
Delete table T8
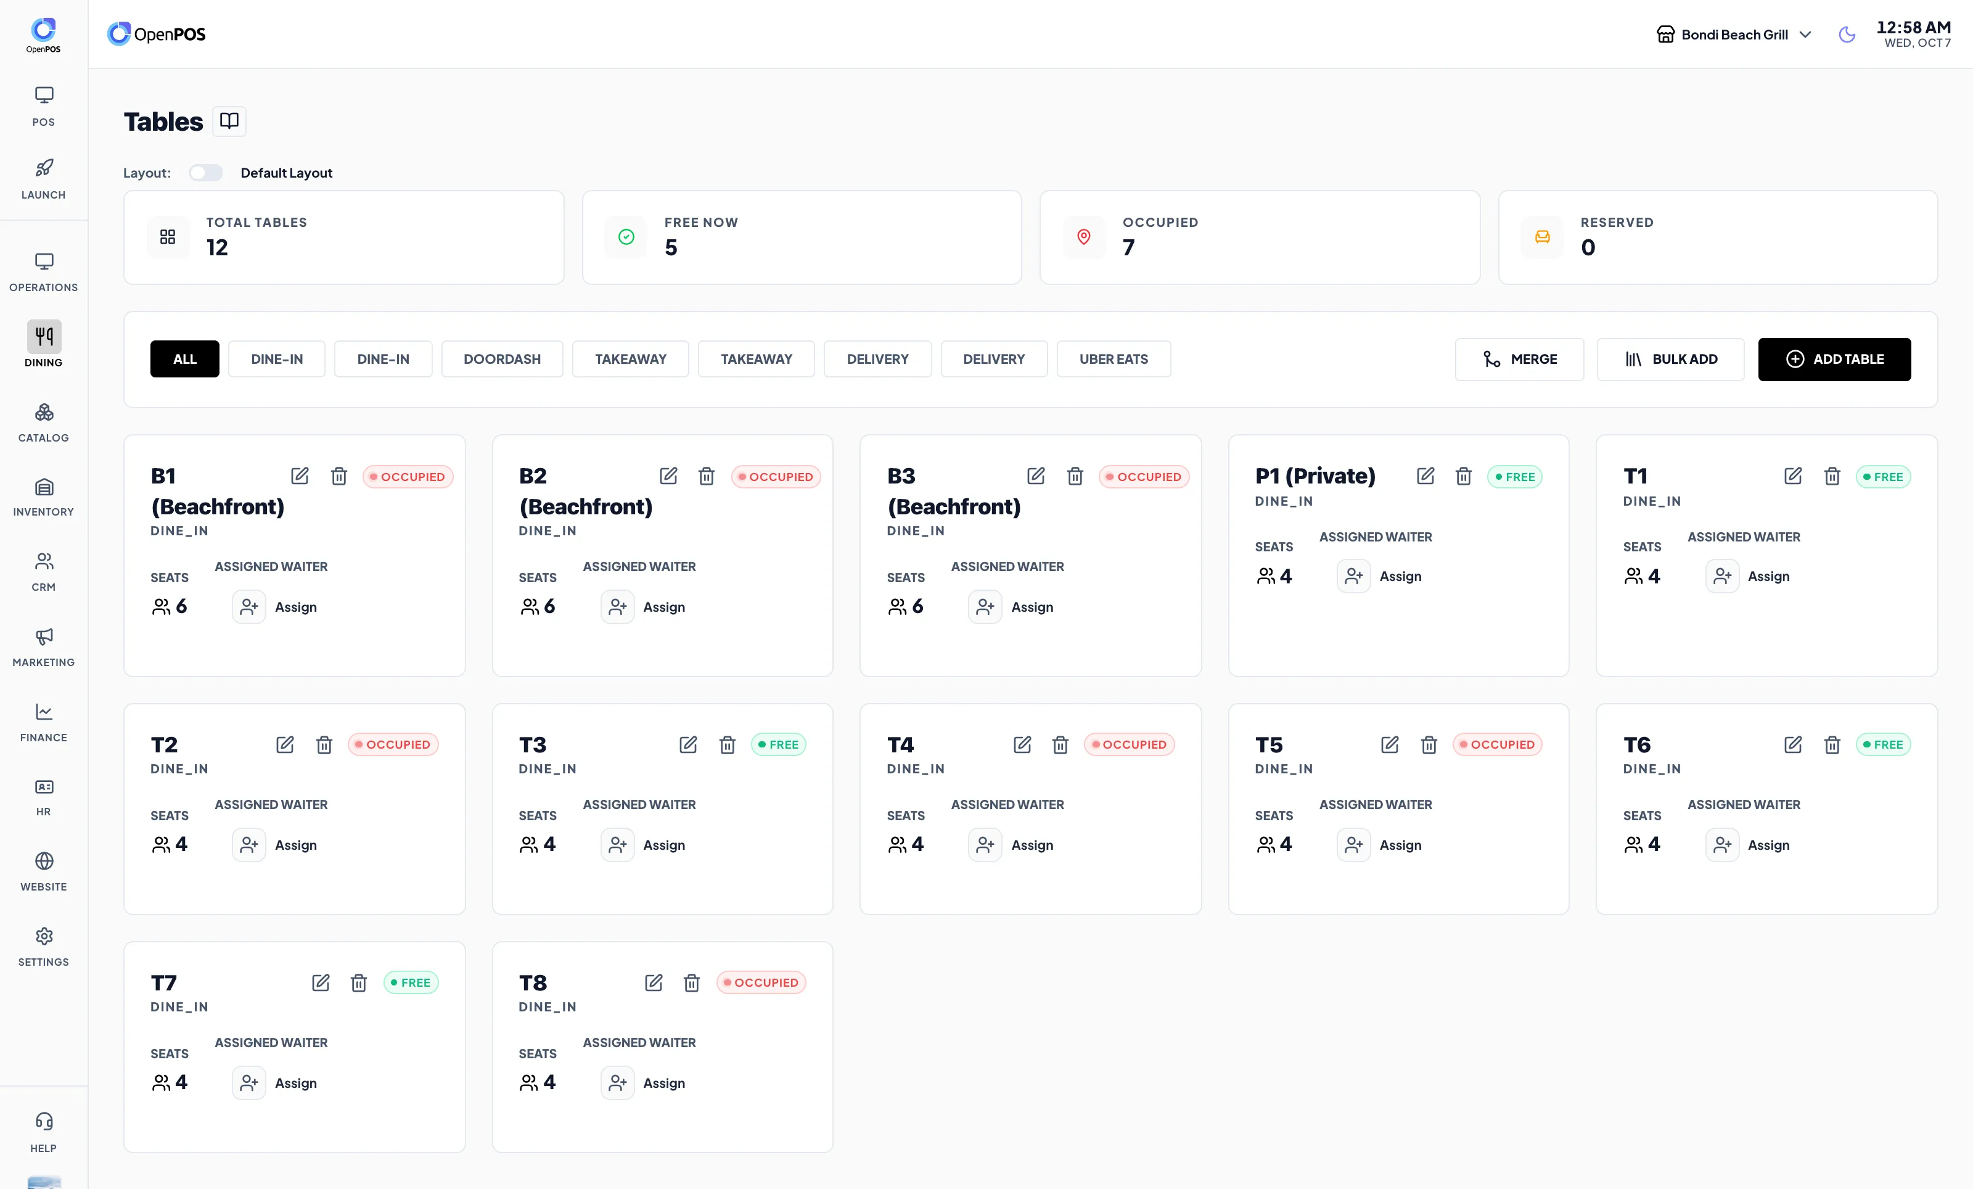[x=692, y=982]
